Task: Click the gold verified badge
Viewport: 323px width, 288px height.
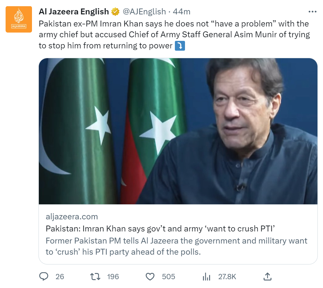Action: coord(115,11)
